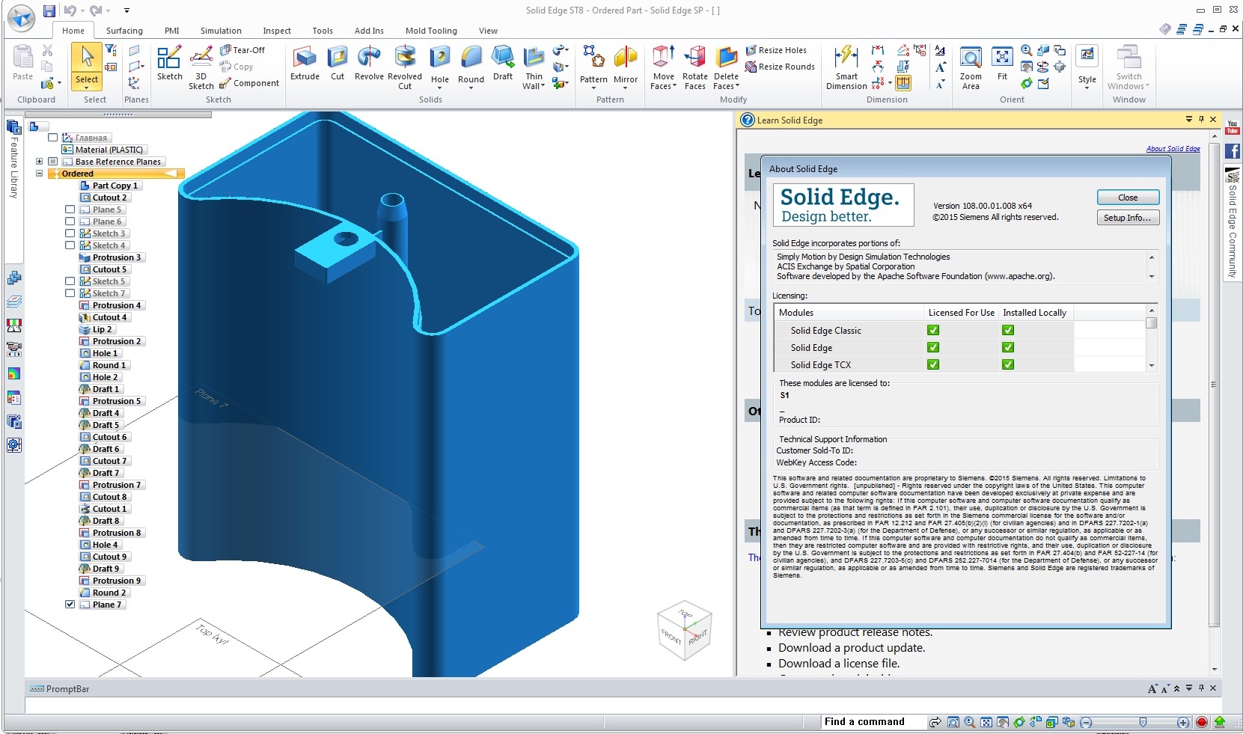The image size is (1243, 734).
Task: Click the zoom-in plus button on slider
Action: tap(1183, 722)
